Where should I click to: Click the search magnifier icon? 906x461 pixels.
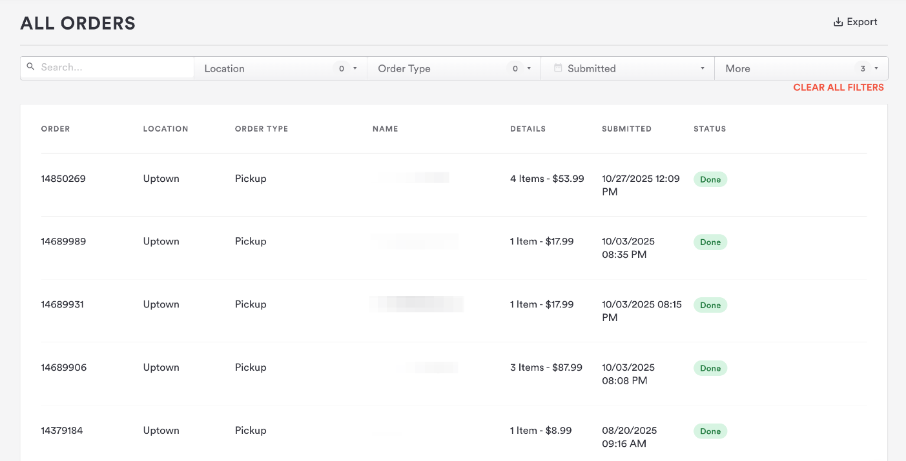(x=30, y=66)
